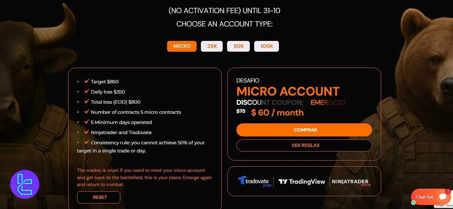Click the RESET button
453x209 pixels.
coord(99,197)
